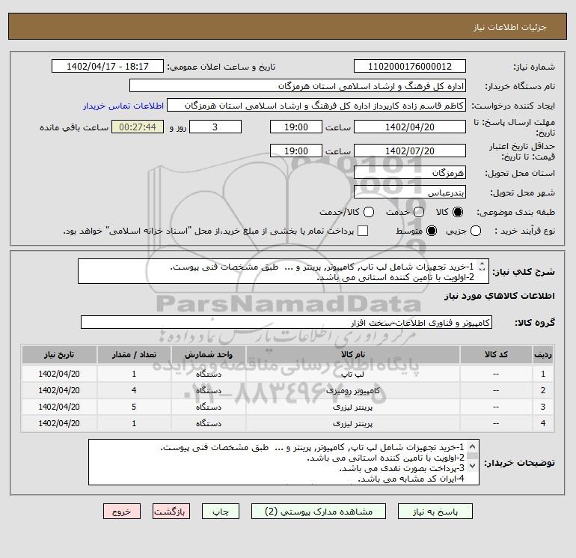Click the price validity 19:00 time field
The width and height of the screenshot is (576, 558).
[296, 151]
